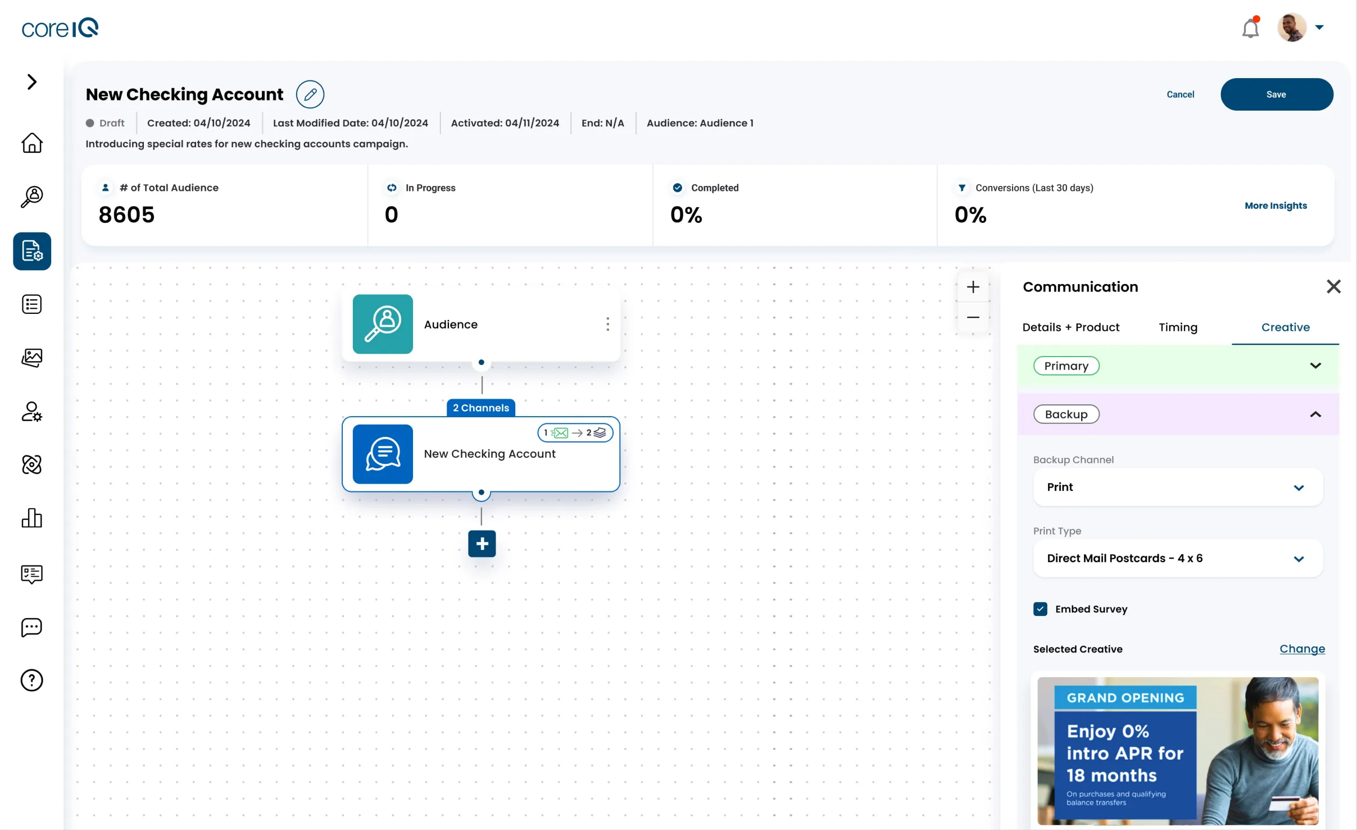Click the Created: 04/10/2024 text
Viewport: 1357px width, 830px height.
point(198,123)
